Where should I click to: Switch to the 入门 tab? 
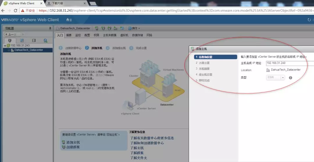point(60,35)
